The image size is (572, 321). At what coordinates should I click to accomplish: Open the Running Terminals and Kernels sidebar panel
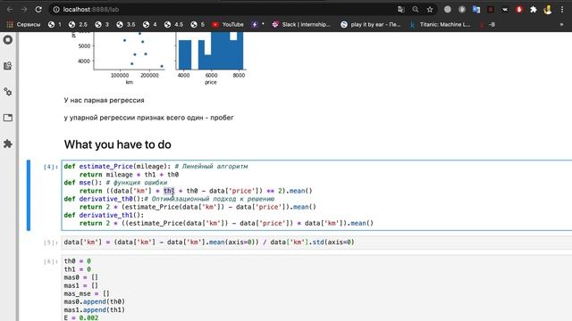[x=8, y=39]
